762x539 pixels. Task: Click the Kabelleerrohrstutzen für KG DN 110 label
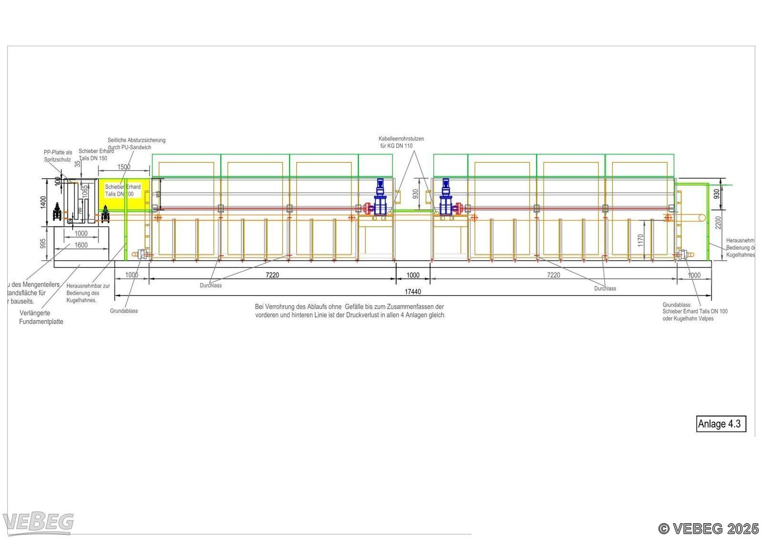coord(401,142)
